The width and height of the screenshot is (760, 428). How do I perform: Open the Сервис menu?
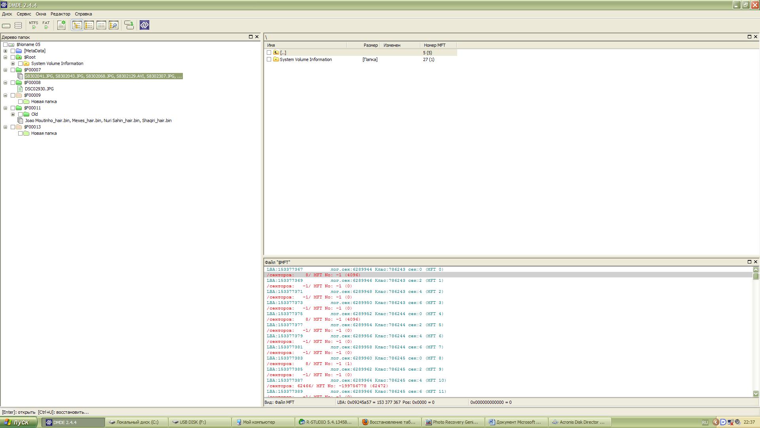[x=24, y=14]
